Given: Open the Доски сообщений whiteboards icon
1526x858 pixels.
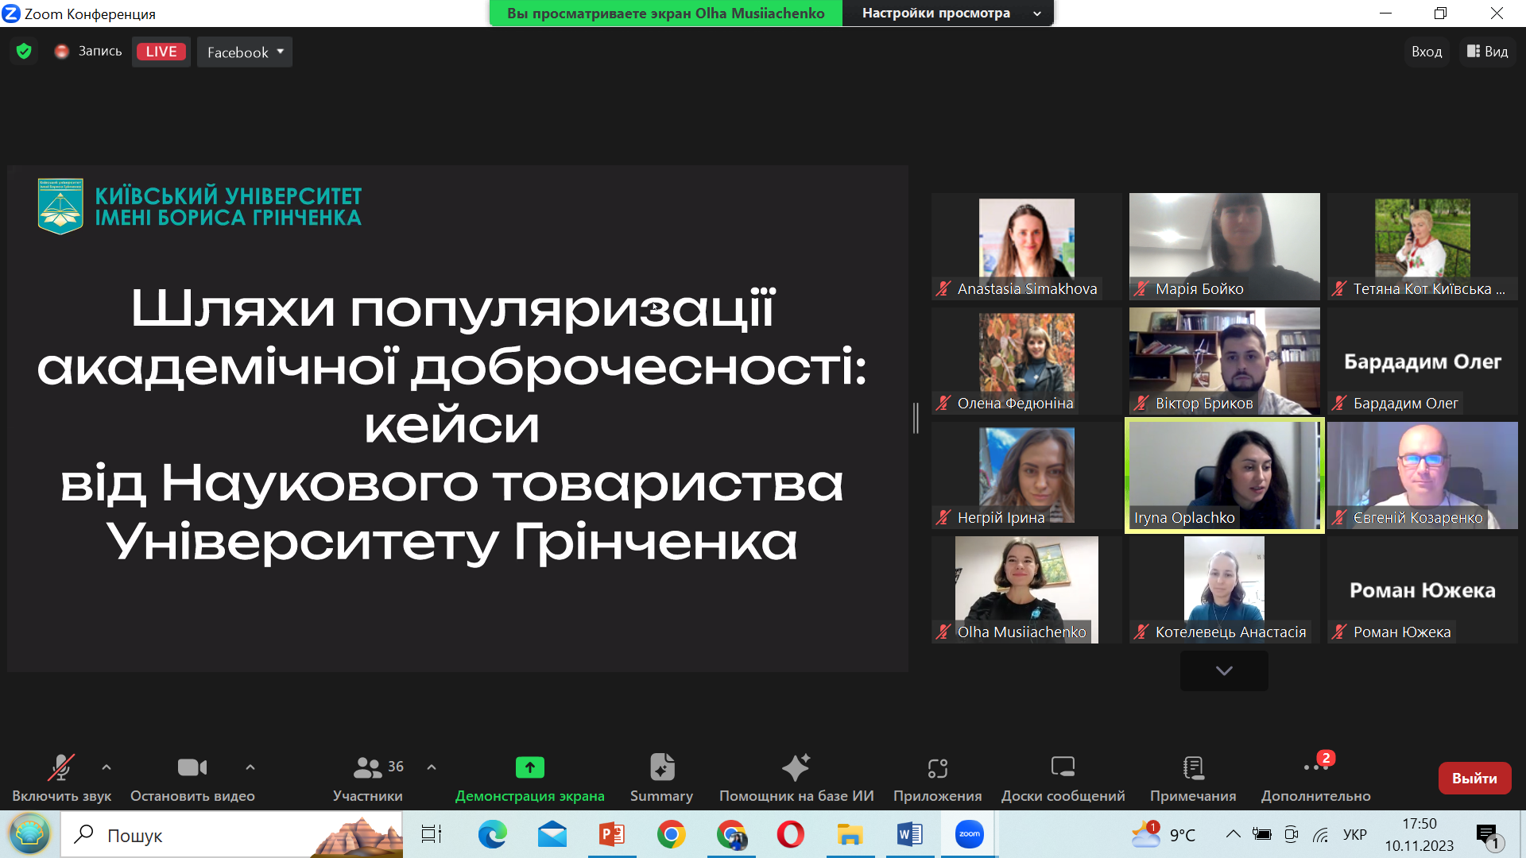Looking at the screenshot, I should [x=1063, y=767].
